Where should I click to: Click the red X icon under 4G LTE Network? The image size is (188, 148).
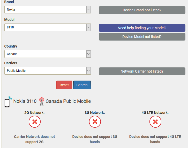pos(155,122)
